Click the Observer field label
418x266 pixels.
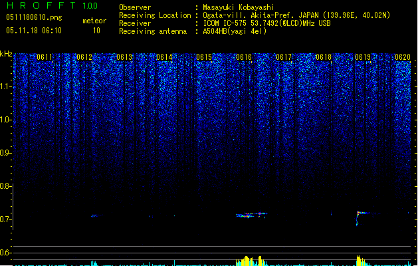(x=135, y=7)
